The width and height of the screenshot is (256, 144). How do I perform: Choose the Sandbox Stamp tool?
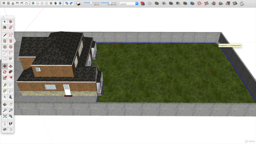coord(221,4)
